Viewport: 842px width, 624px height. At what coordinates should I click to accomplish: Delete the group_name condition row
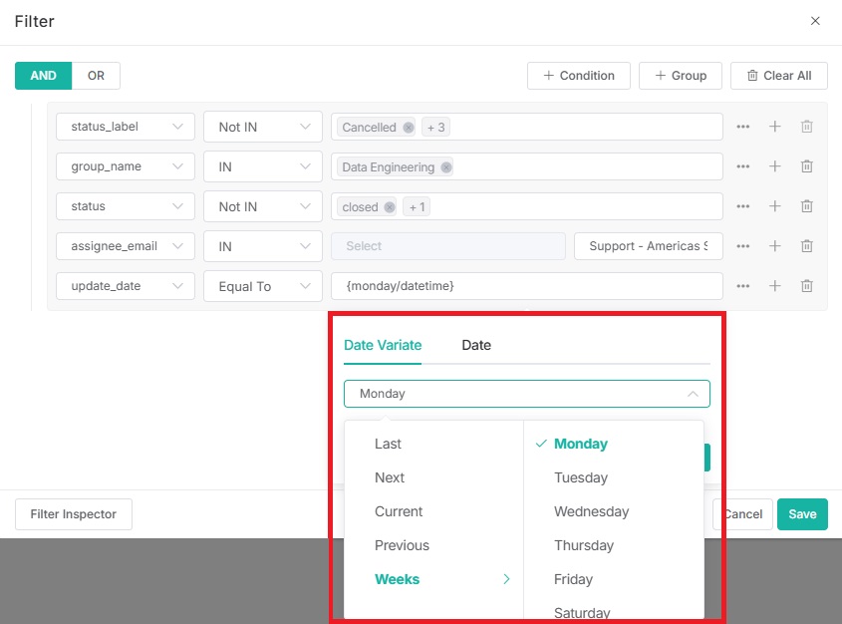[807, 166]
